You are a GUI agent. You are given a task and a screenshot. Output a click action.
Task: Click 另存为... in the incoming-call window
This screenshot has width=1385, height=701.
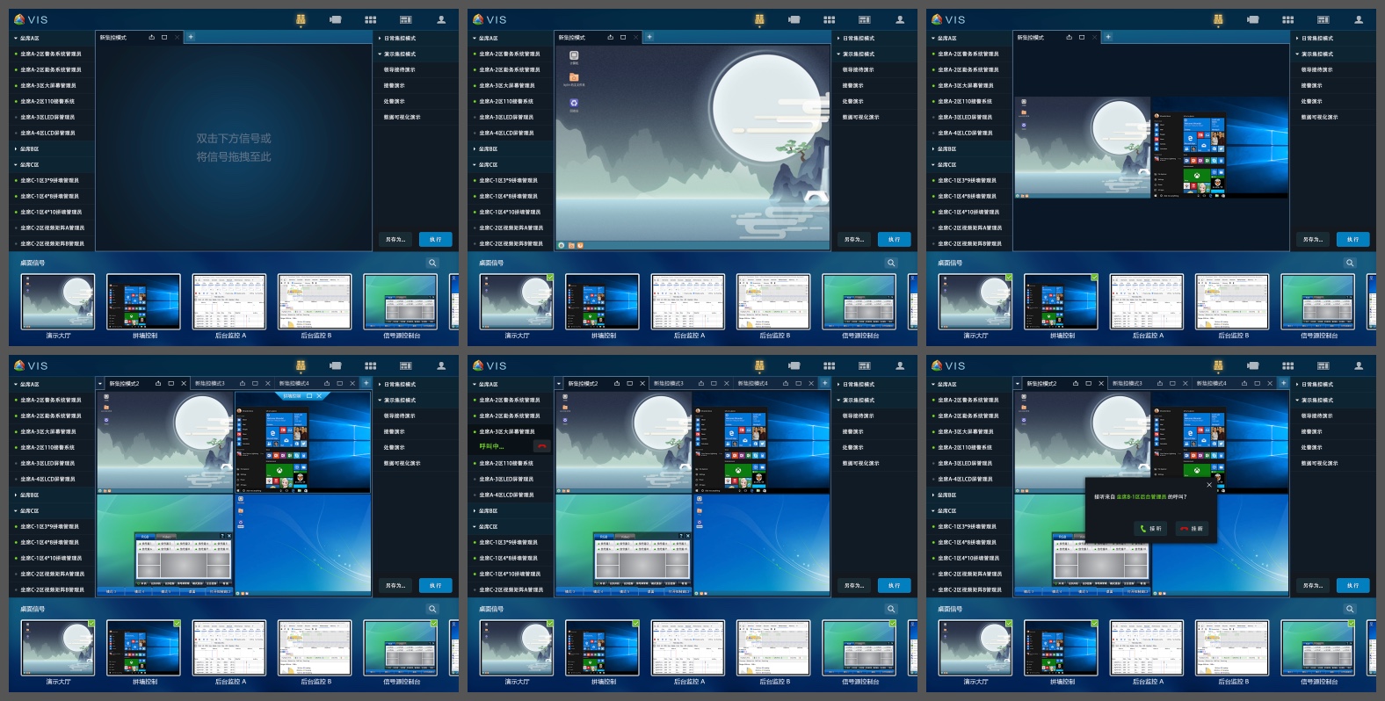1312,585
